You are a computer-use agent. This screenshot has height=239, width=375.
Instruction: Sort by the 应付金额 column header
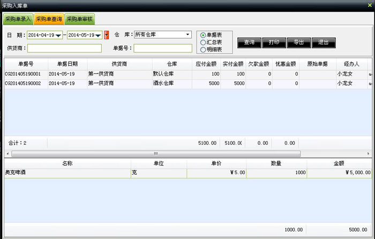[206, 63]
